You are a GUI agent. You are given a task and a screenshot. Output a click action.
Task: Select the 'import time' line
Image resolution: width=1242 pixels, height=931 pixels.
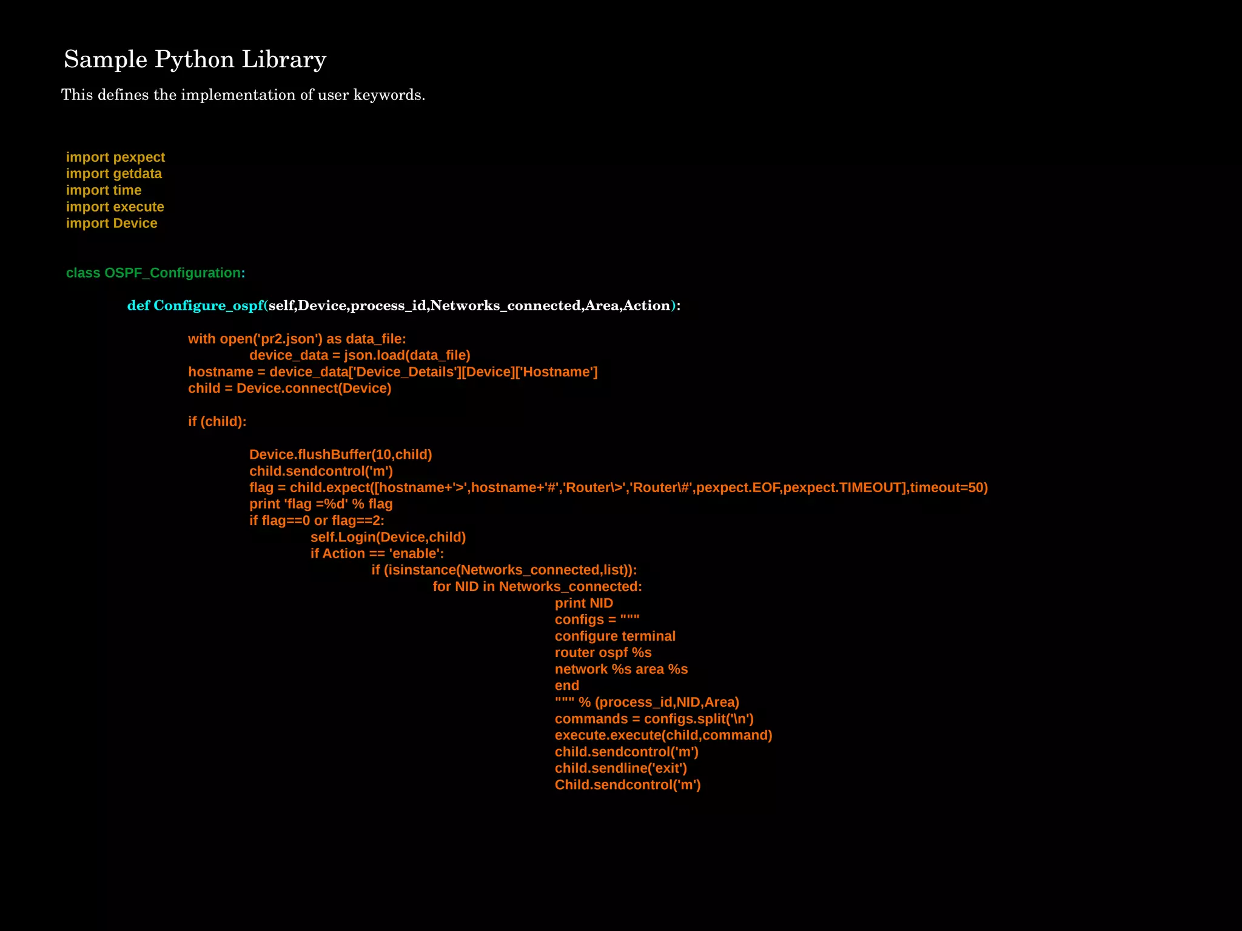(x=104, y=190)
